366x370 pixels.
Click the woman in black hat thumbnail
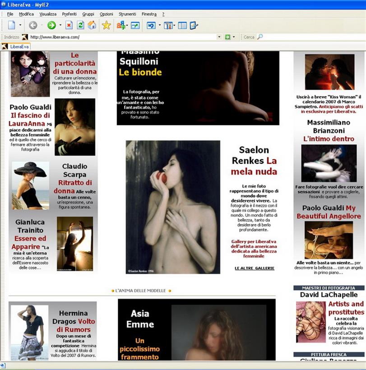[30, 185]
